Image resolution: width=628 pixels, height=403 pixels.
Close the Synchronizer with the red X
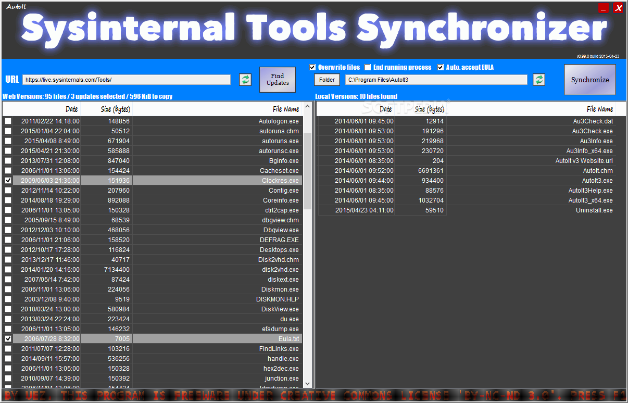618,8
